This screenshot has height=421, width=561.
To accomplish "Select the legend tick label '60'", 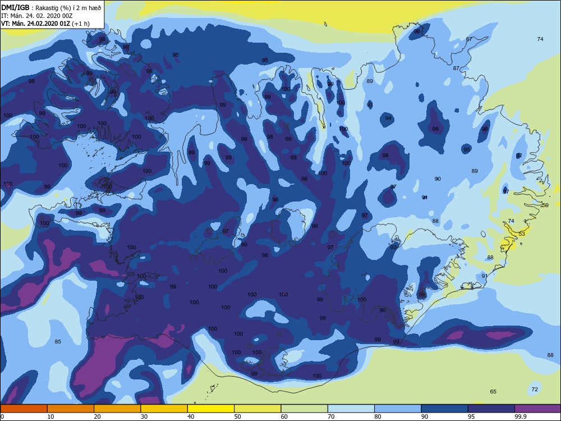I will (284, 417).
